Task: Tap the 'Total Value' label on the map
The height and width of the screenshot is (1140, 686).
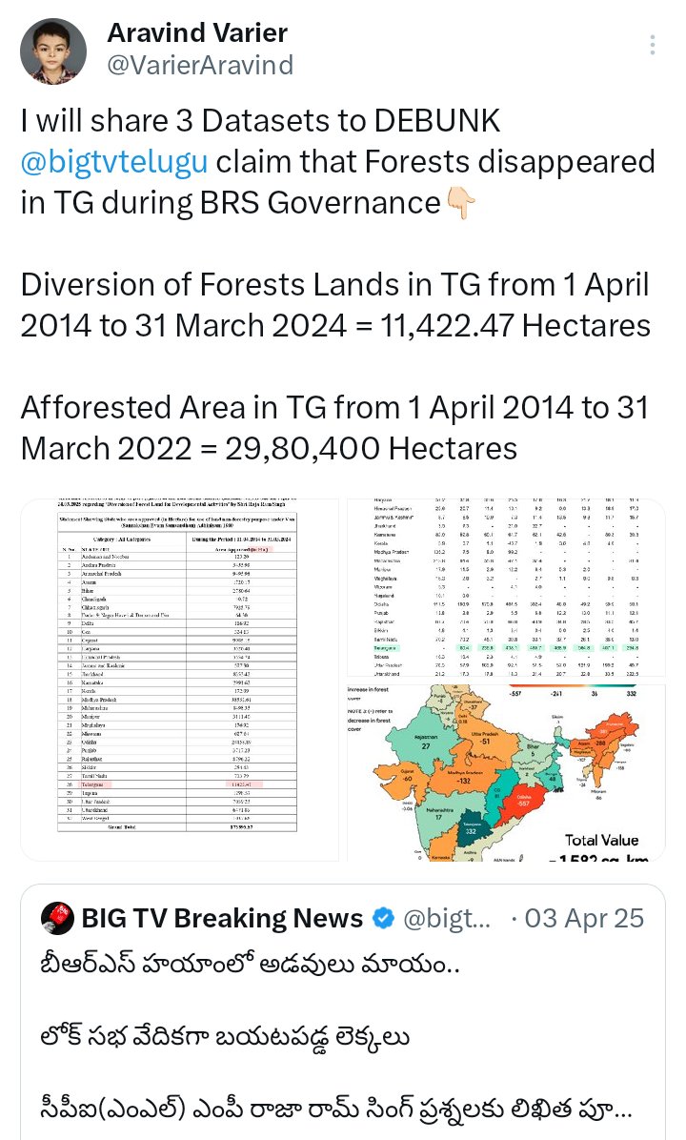Action: 602,840
